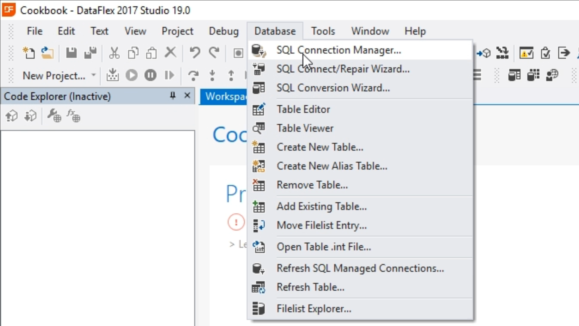579x326 pixels.
Task: Select Table Editor from Database menu
Action: click(x=303, y=109)
